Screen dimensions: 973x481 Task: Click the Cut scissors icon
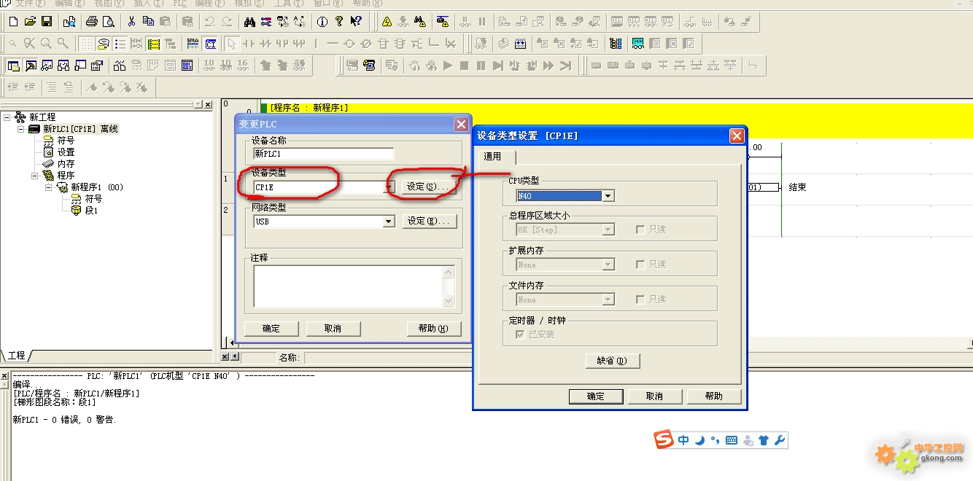pyautogui.click(x=131, y=22)
